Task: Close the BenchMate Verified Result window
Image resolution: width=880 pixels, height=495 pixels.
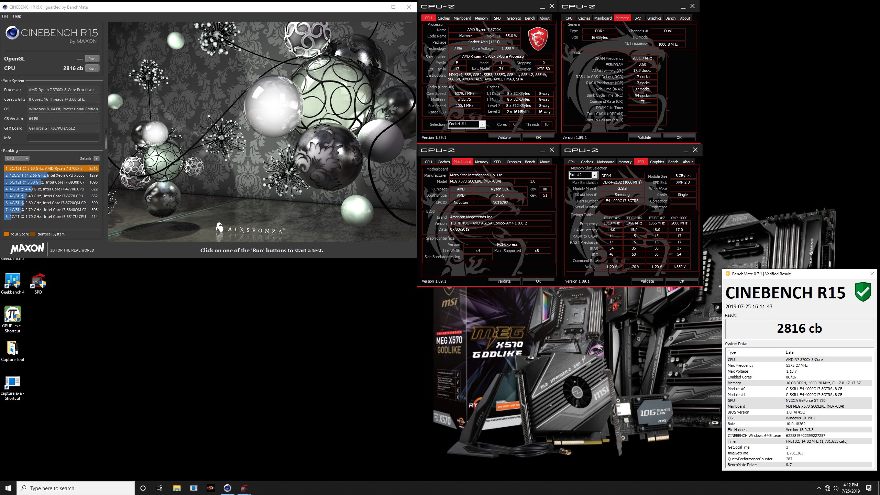Action: [872, 274]
